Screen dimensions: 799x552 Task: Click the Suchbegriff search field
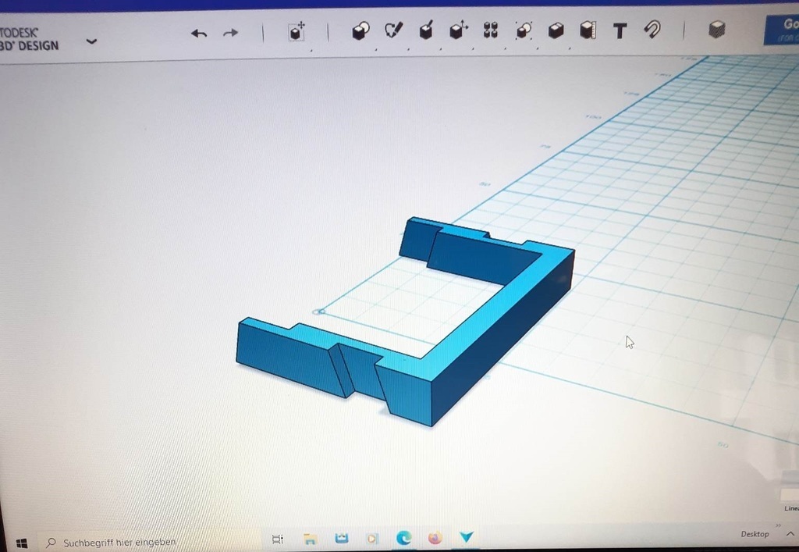click(117, 540)
